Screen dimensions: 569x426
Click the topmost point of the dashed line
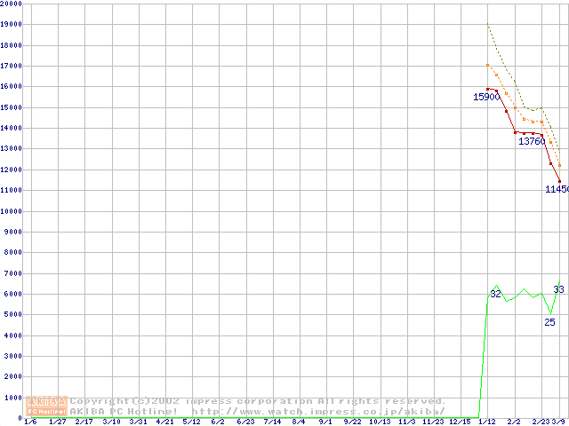487,25
